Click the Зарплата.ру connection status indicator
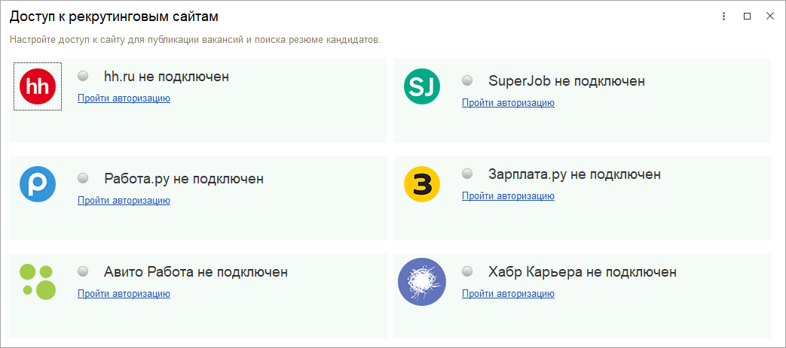 pos(467,174)
